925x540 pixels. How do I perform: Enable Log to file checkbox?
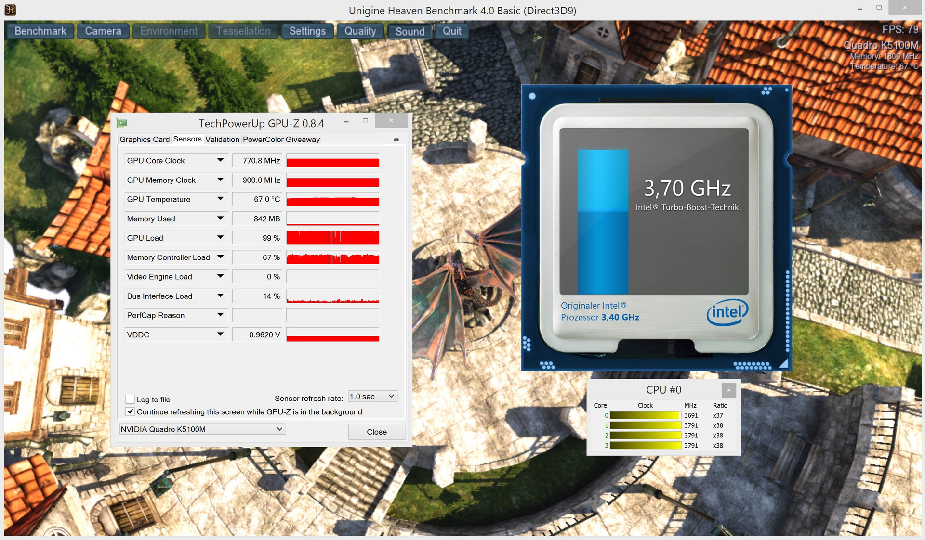click(130, 399)
